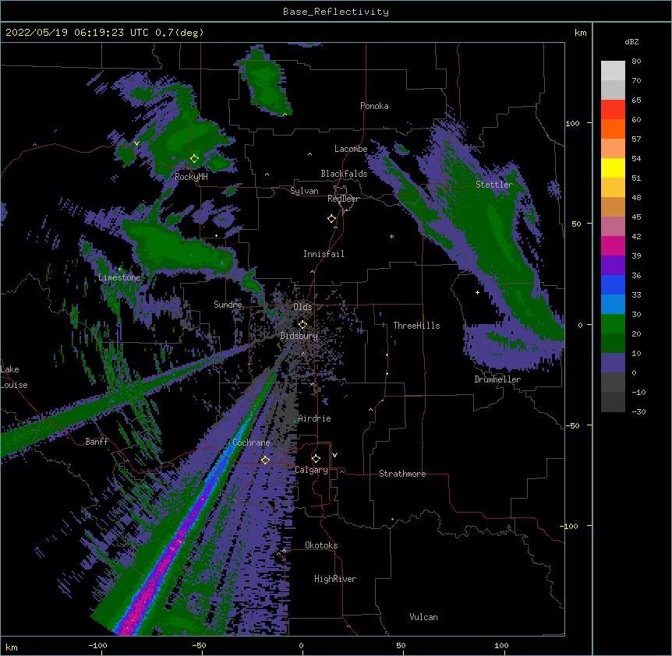This screenshot has height=656, width=672.
Task: Pick the light gray 70-80 dBZ swatch
Action: (613, 70)
